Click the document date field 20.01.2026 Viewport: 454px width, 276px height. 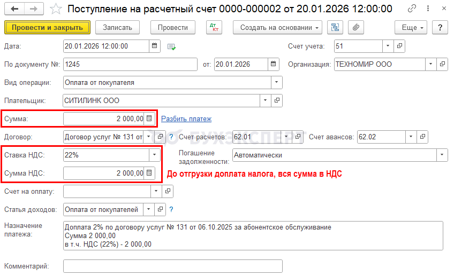[241, 64]
